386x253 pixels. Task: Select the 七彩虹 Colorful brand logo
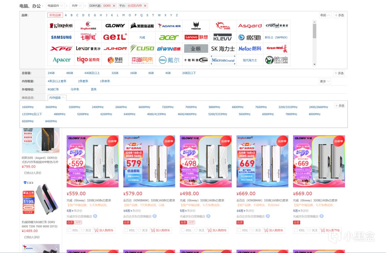[88, 37]
